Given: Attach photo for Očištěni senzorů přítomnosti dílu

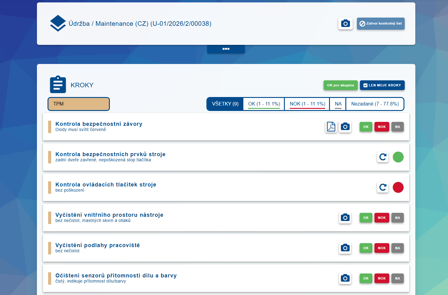Looking at the screenshot, I should tap(345, 278).
